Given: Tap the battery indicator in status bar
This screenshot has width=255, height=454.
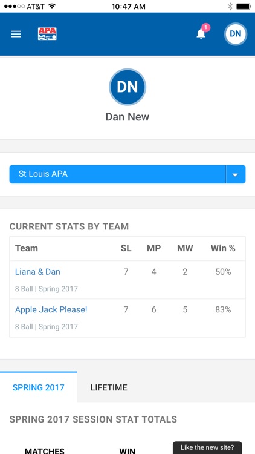Looking at the screenshot, I should click(x=244, y=7).
